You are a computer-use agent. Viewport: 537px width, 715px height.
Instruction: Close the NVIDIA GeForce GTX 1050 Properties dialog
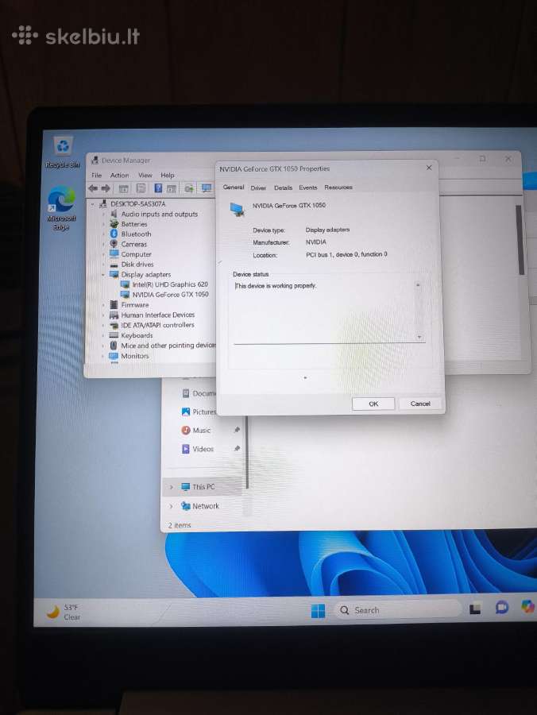(429, 168)
